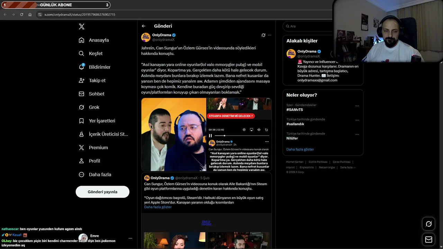The height and width of the screenshot is (249, 443).
Task: Open the Premium page
Action: (x=93, y=148)
